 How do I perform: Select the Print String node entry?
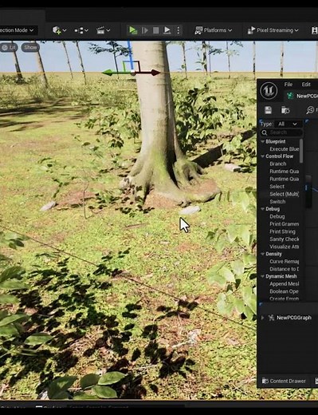click(x=282, y=231)
